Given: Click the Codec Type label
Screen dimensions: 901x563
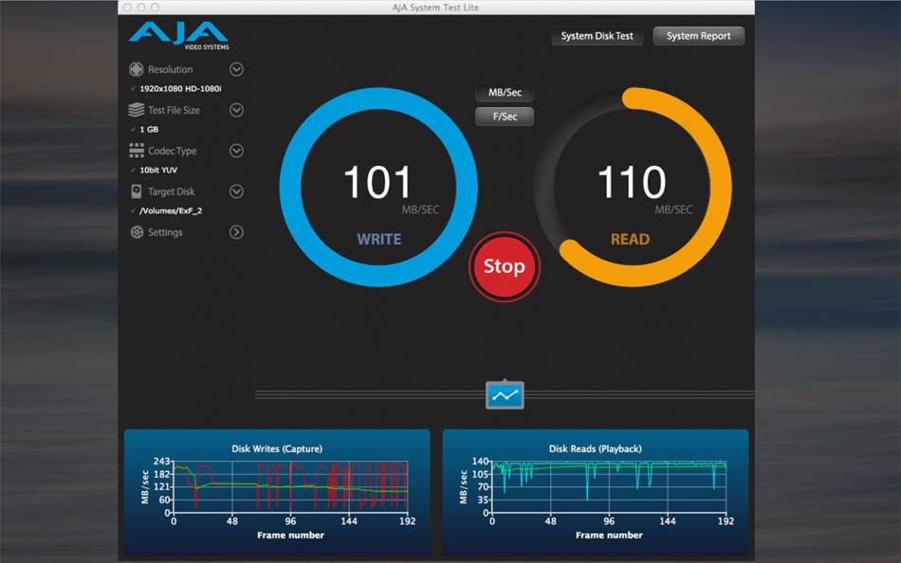Looking at the screenshot, I should [172, 151].
